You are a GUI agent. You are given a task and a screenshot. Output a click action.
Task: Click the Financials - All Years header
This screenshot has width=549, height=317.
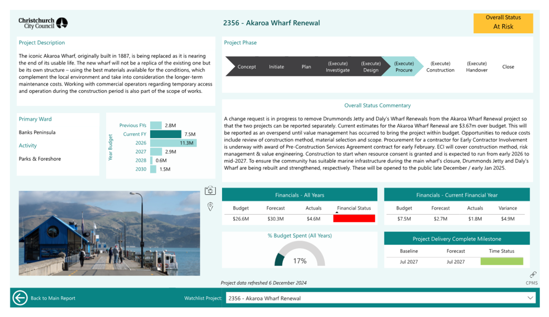coord(300,195)
